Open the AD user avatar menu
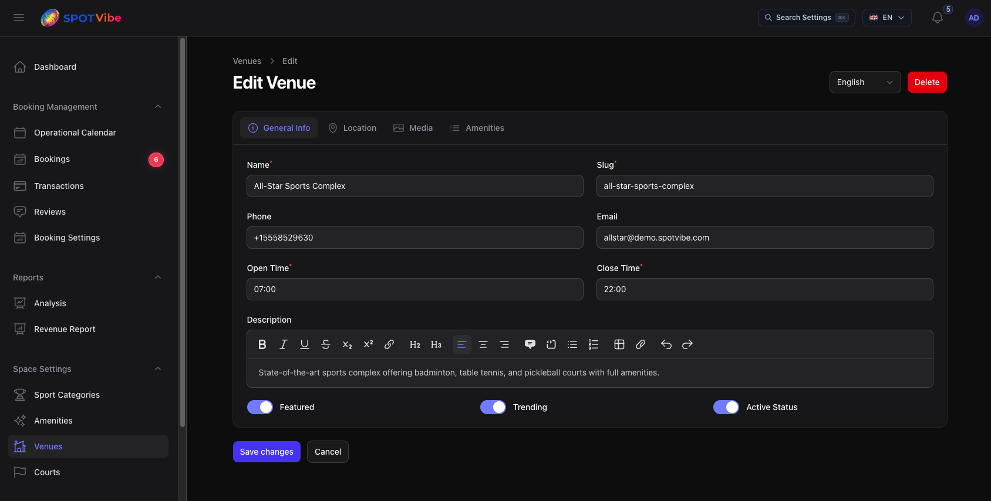This screenshot has width=991, height=501. click(x=974, y=18)
